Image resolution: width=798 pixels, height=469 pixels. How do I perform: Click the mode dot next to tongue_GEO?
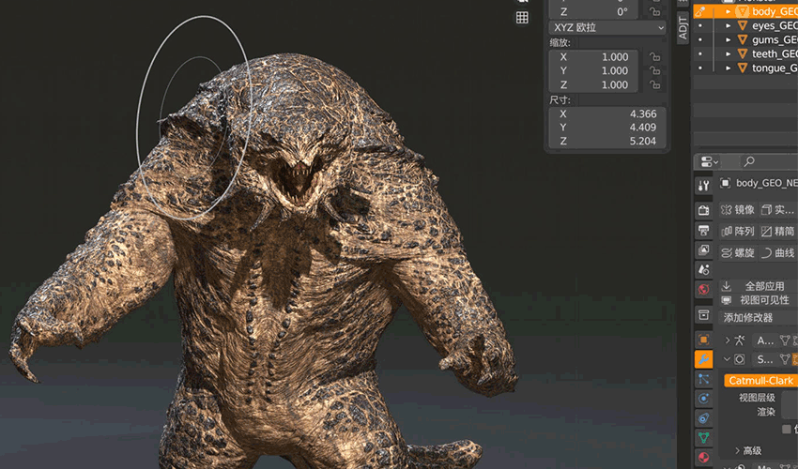[x=700, y=68]
